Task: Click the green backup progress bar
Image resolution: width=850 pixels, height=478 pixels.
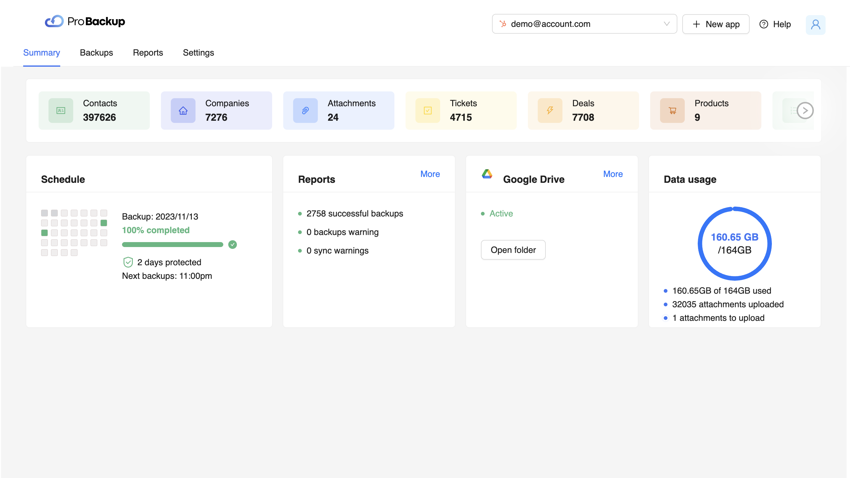Action: click(172, 244)
